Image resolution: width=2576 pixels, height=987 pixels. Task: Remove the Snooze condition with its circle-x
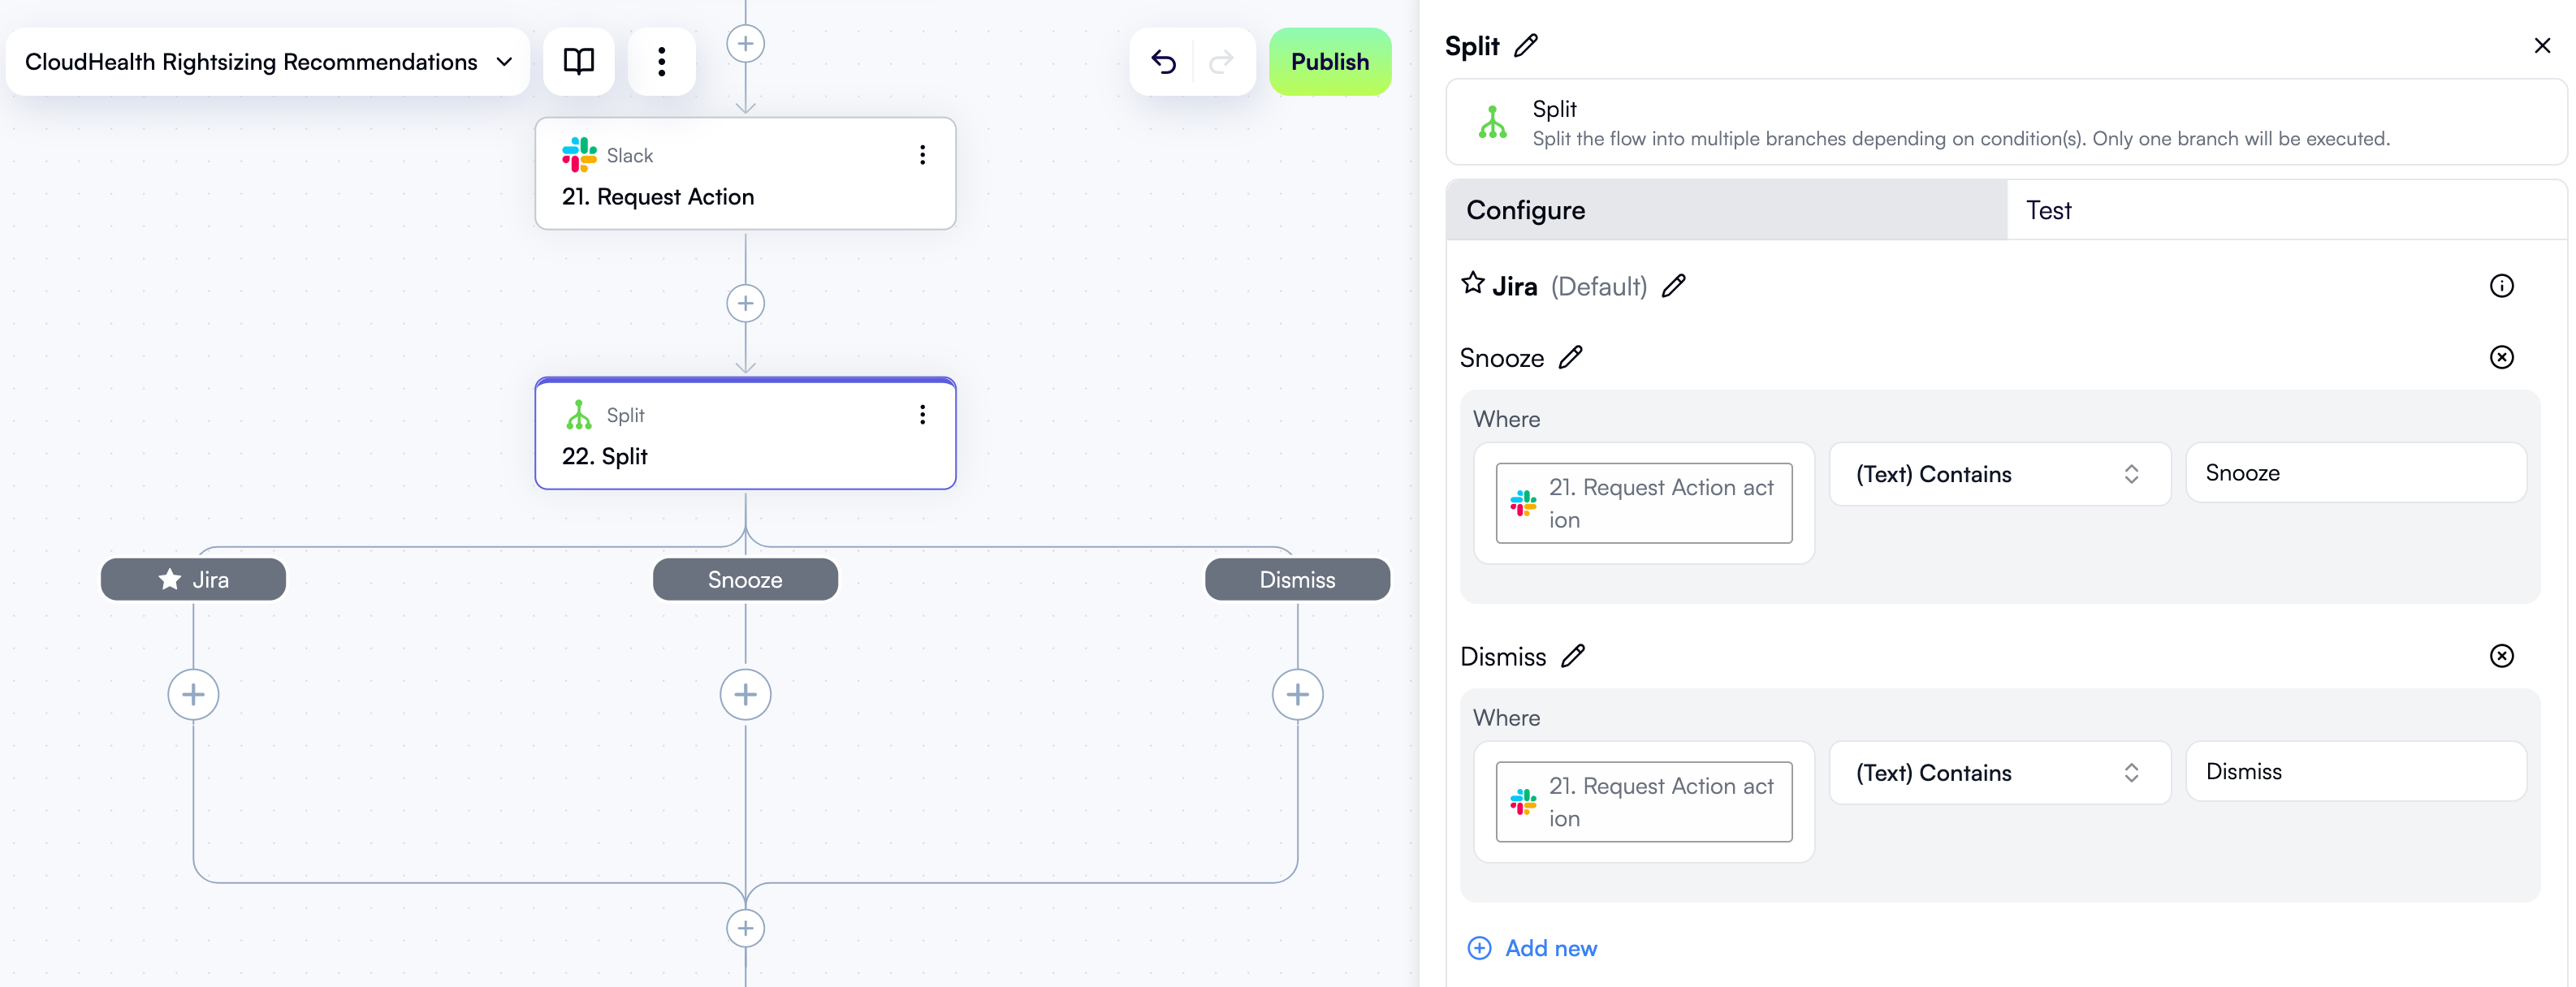[2502, 356]
